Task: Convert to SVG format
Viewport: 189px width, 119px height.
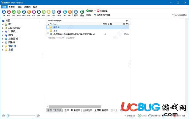Action: click(54, 13)
